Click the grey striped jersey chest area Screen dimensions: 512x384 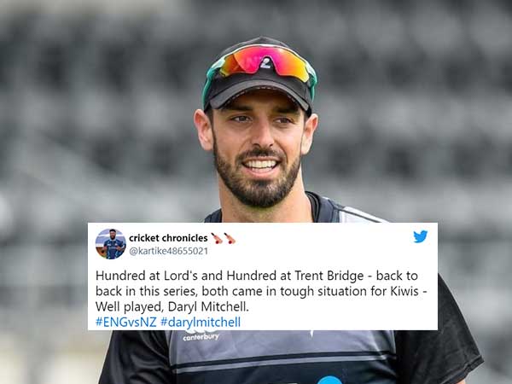click(x=281, y=354)
